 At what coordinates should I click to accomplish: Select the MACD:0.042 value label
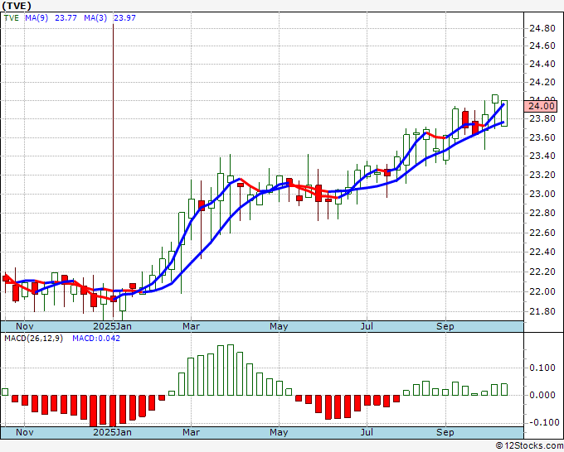[x=96, y=339]
